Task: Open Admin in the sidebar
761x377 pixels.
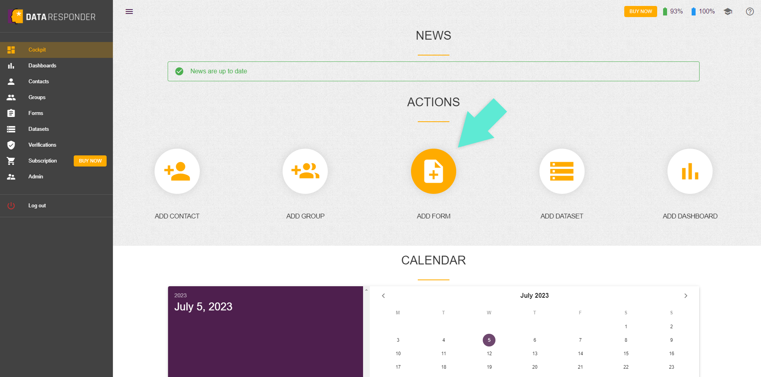Action: tap(56, 177)
